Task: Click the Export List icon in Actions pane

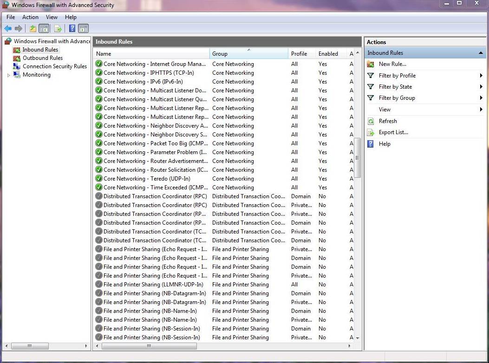Action: point(371,133)
